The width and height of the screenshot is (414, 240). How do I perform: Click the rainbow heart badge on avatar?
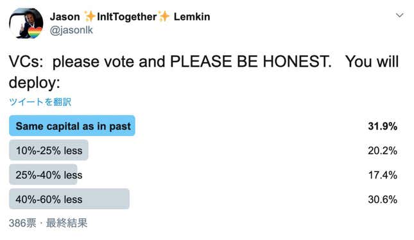35,32
